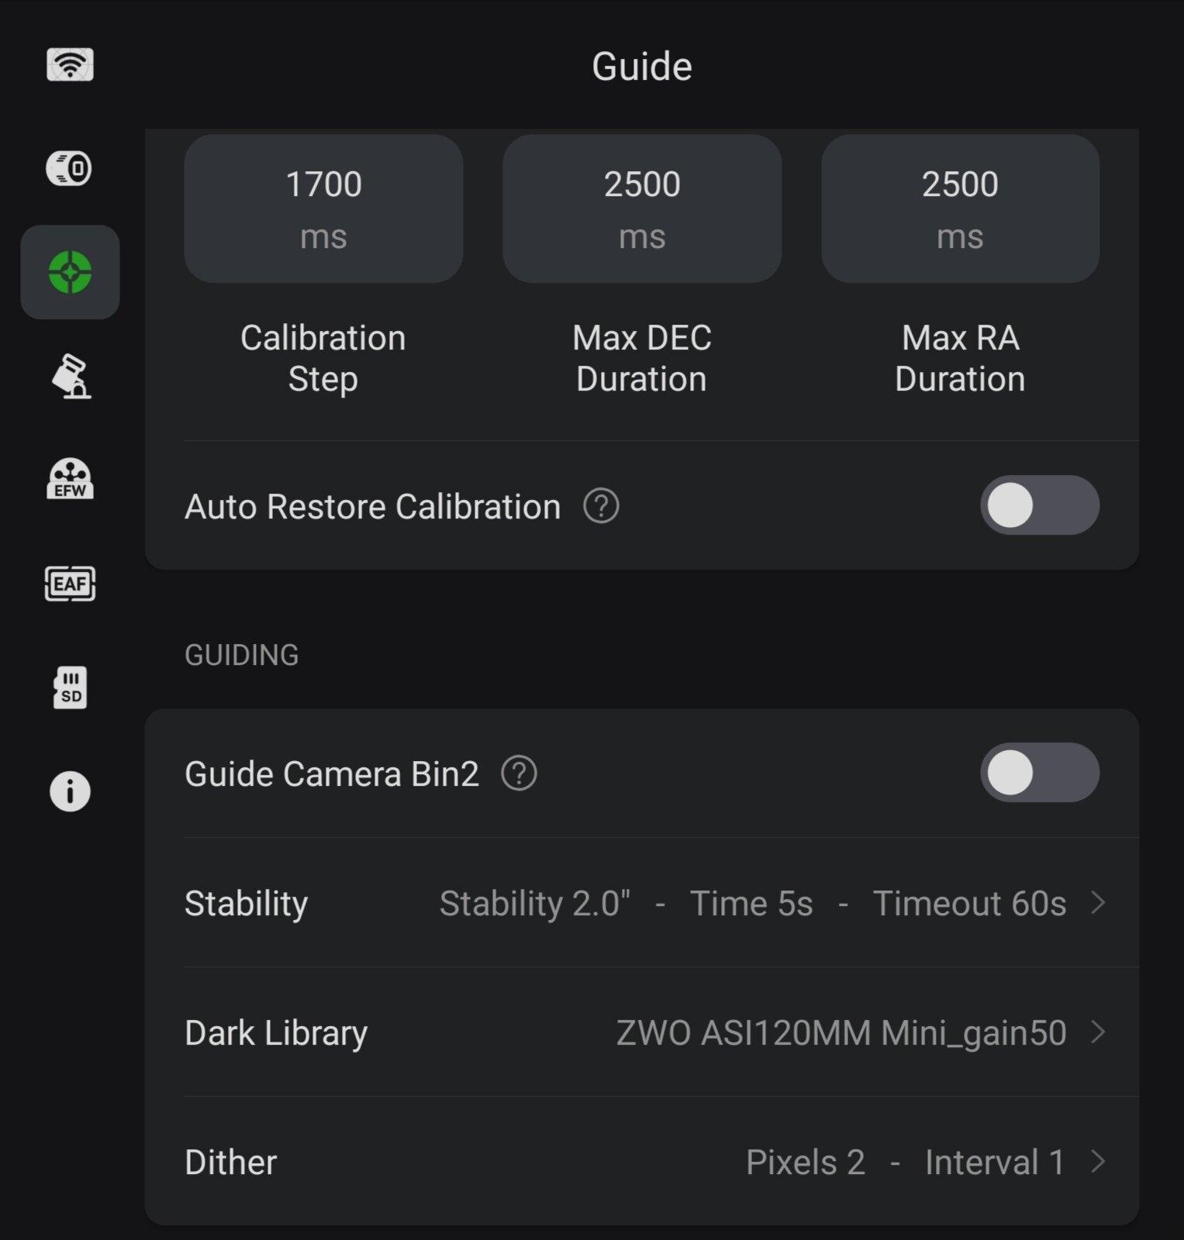The width and height of the screenshot is (1184, 1240).
Task: Expand the Dither settings chevron
Action: 1097,1162
